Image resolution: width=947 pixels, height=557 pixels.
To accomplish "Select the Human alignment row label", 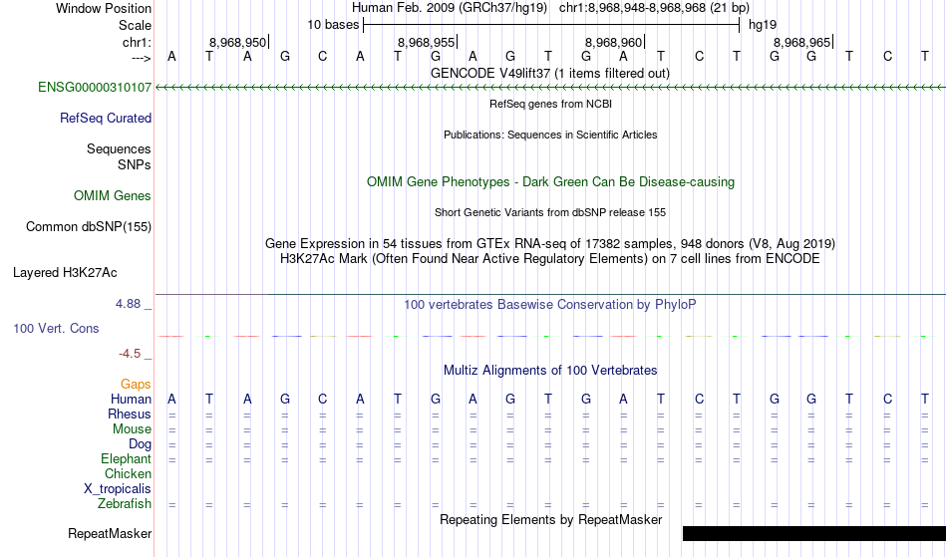I will tap(131, 400).
